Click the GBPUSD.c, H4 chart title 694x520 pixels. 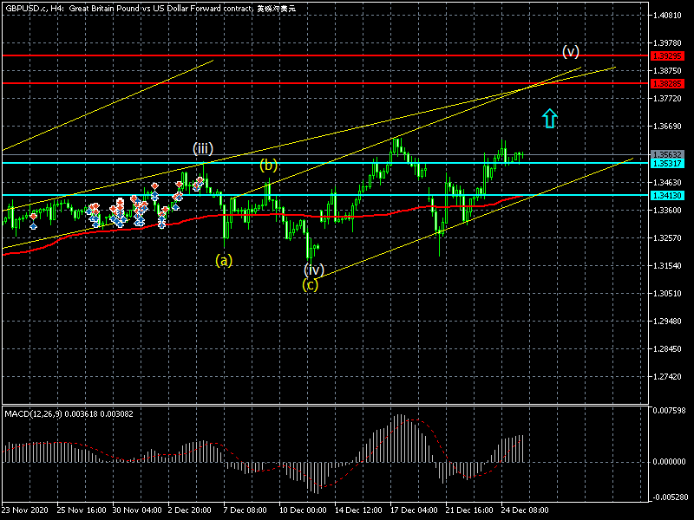pyautogui.click(x=35, y=7)
